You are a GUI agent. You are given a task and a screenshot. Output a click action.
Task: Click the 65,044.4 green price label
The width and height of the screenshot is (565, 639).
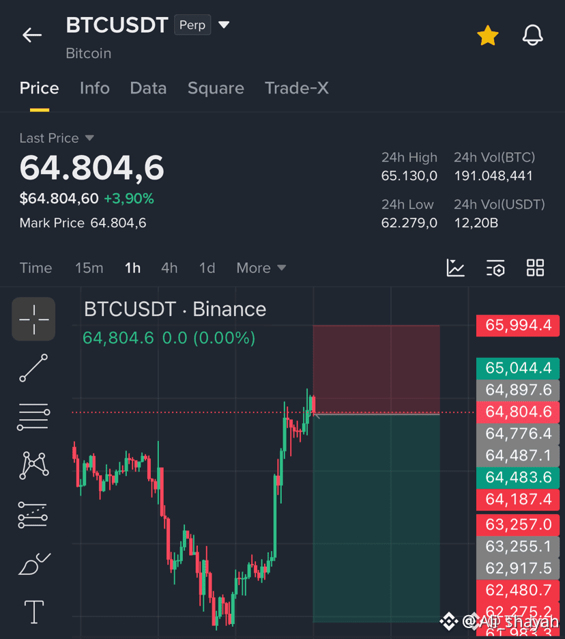pos(518,368)
